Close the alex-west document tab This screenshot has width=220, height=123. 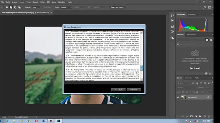point(51,12)
